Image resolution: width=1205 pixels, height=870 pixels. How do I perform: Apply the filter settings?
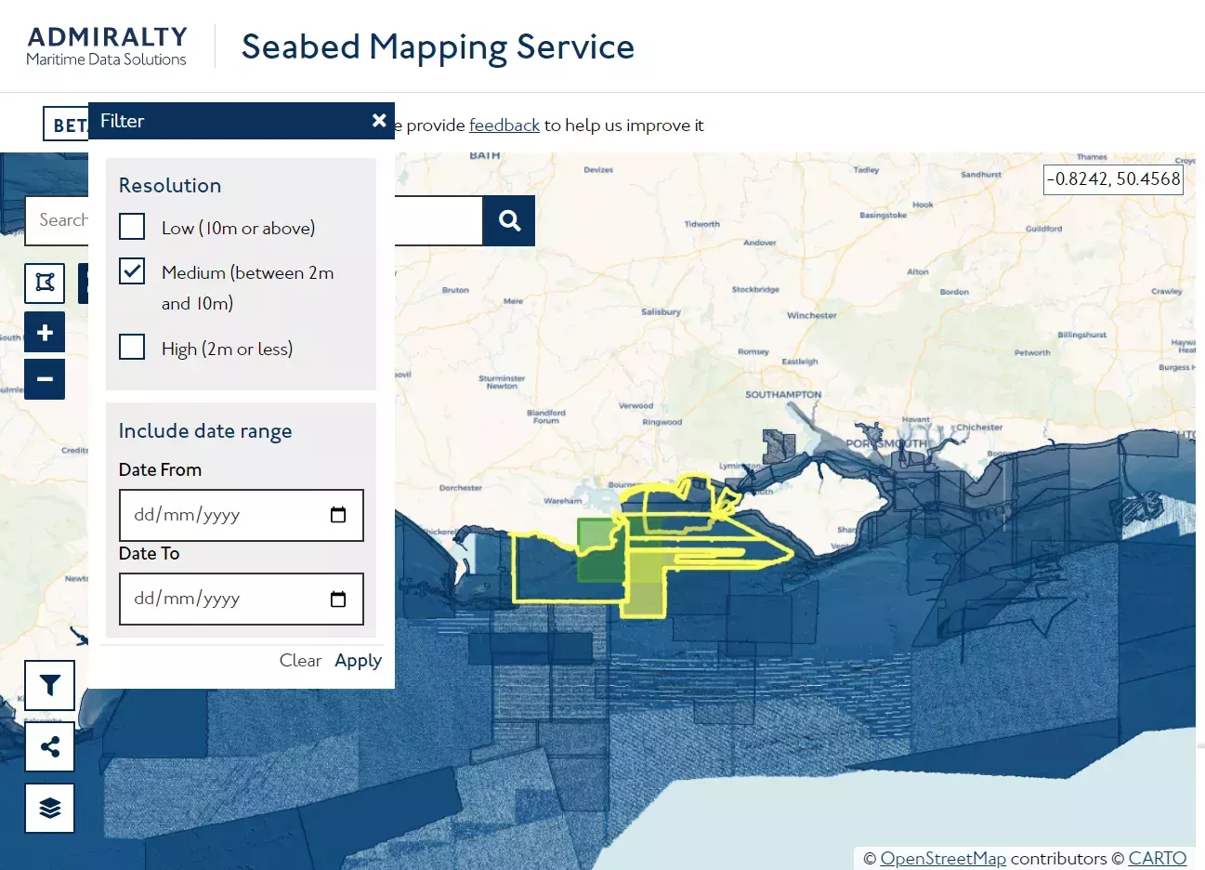358,660
